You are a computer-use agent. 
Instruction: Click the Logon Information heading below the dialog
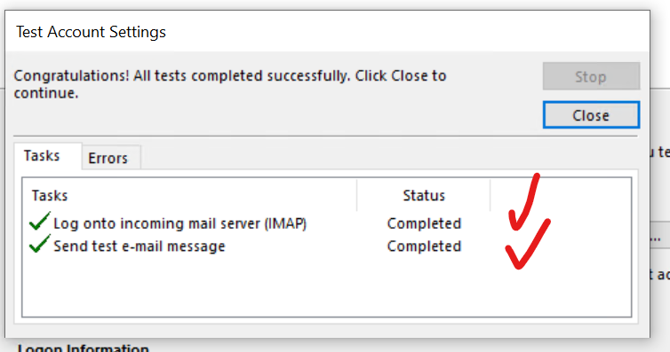[x=84, y=348]
